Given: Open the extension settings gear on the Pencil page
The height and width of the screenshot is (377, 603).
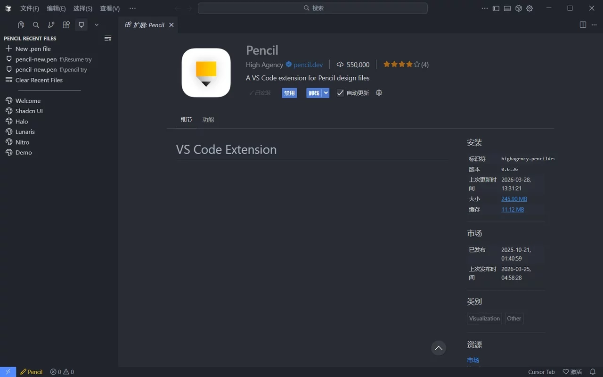Looking at the screenshot, I should [379, 93].
